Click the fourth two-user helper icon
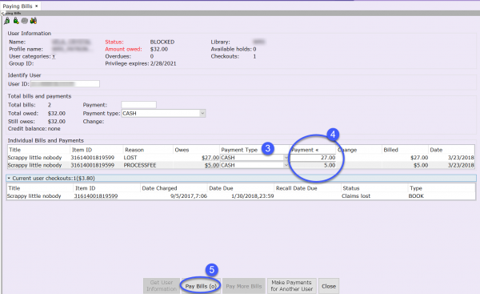Screen dimensions: 480x294 pyautogui.click(x=34, y=21)
